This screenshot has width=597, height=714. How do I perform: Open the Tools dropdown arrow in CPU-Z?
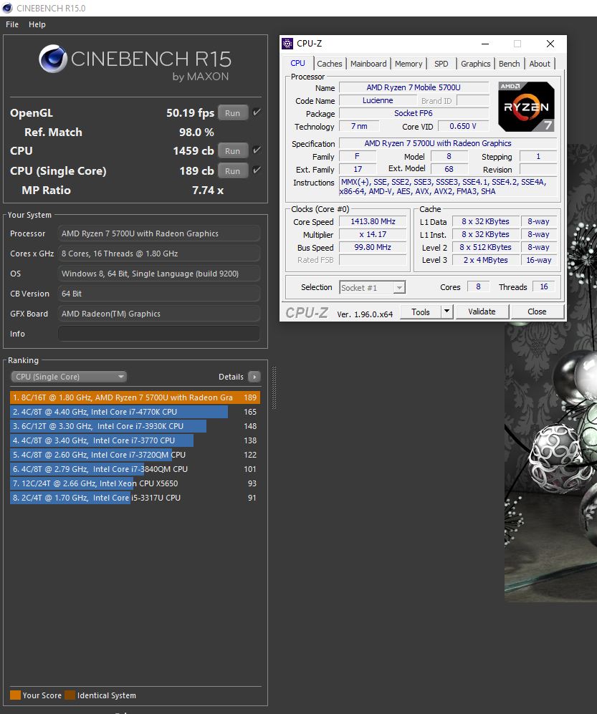click(446, 312)
